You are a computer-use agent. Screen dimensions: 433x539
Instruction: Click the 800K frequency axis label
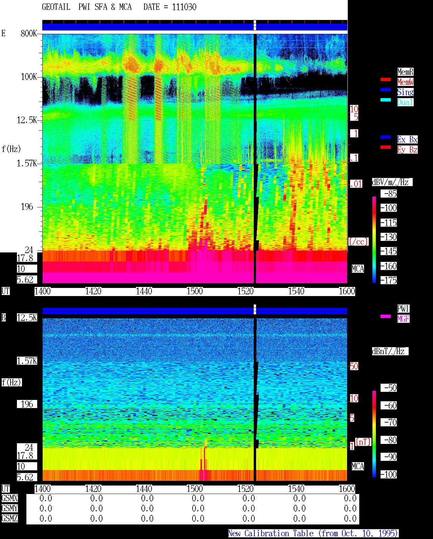[29, 33]
